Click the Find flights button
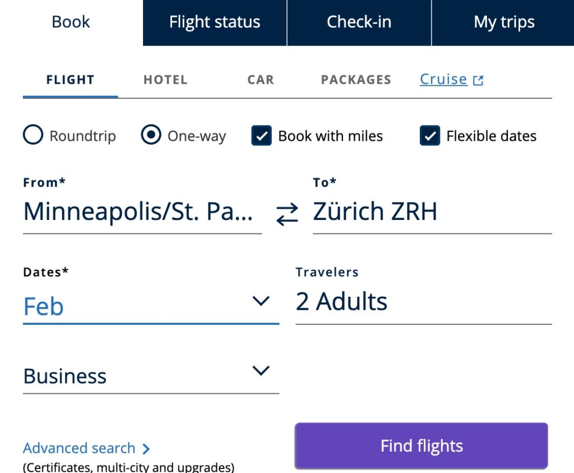 421,445
